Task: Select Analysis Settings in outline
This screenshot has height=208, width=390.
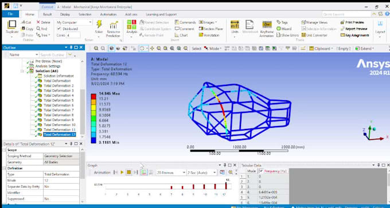Action: coord(48,66)
